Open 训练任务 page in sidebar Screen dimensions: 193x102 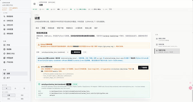pos(15,21)
